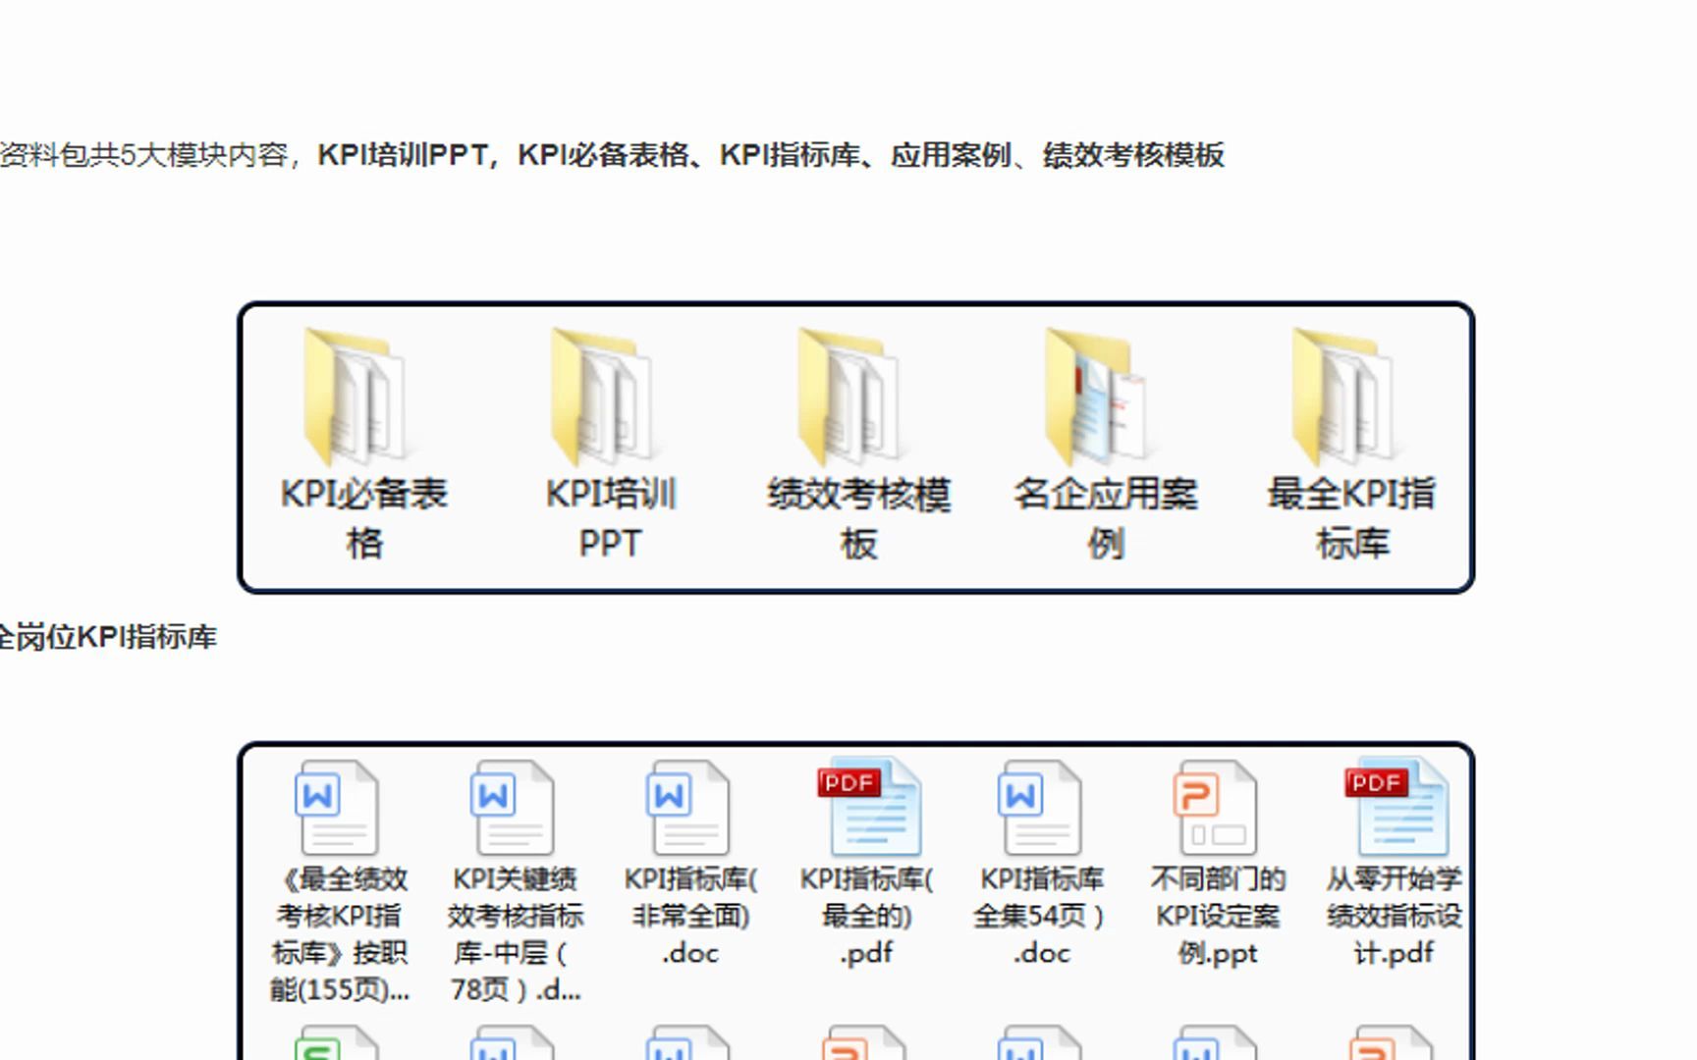Select the KPI指标库(最全的).pdf icon
This screenshot has width=1697, height=1060.
coord(868,807)
